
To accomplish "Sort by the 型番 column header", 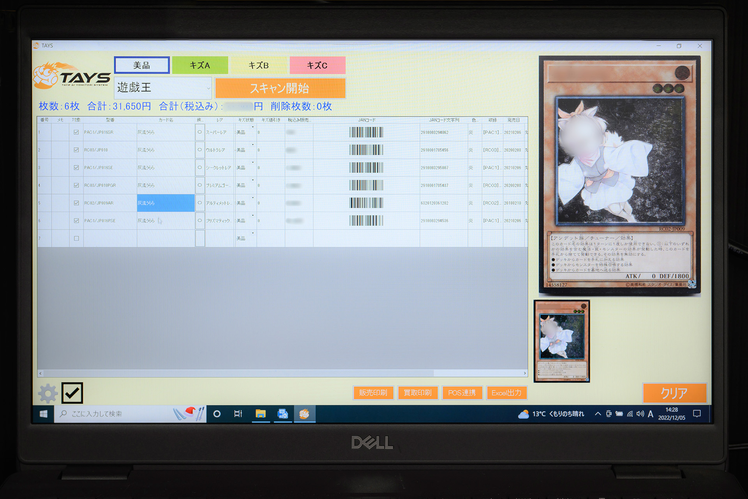I will pyautogui.click(x=110, y=120).
